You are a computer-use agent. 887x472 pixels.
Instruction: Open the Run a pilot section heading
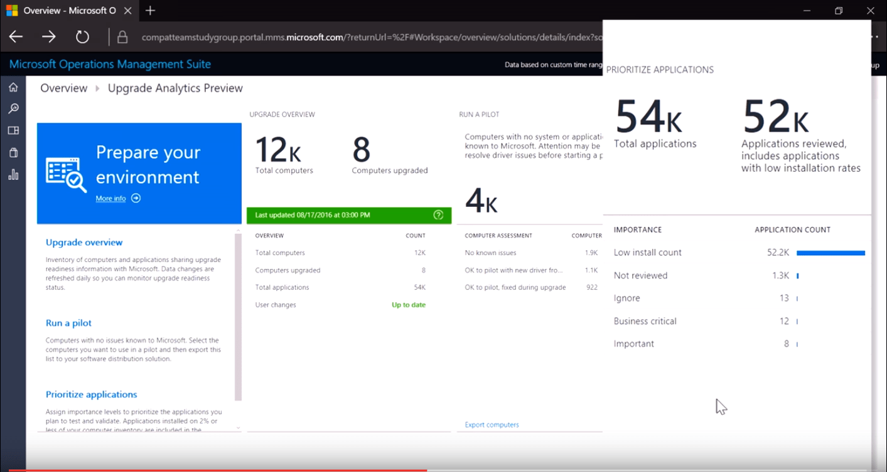68,322
